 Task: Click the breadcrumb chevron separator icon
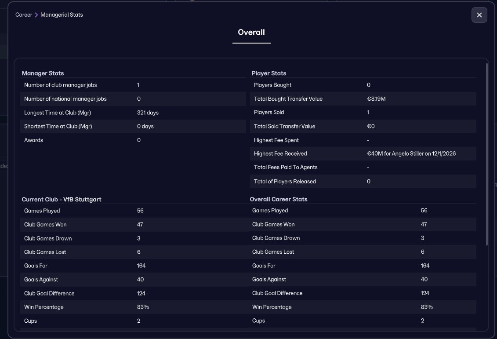pyautogui.click(x=36, y=15)
